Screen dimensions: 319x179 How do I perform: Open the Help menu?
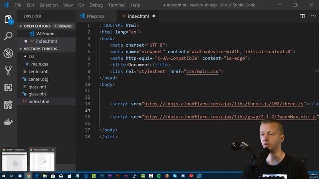tap(135, 5)
